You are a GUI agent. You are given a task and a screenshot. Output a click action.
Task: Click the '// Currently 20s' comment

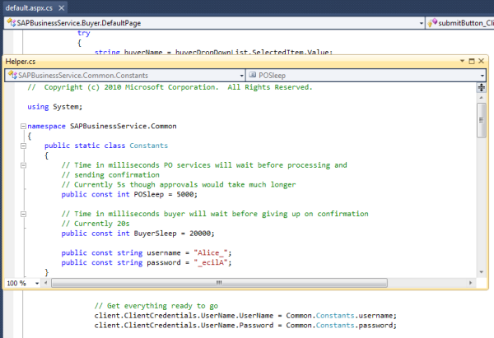(x=96, y=224)
